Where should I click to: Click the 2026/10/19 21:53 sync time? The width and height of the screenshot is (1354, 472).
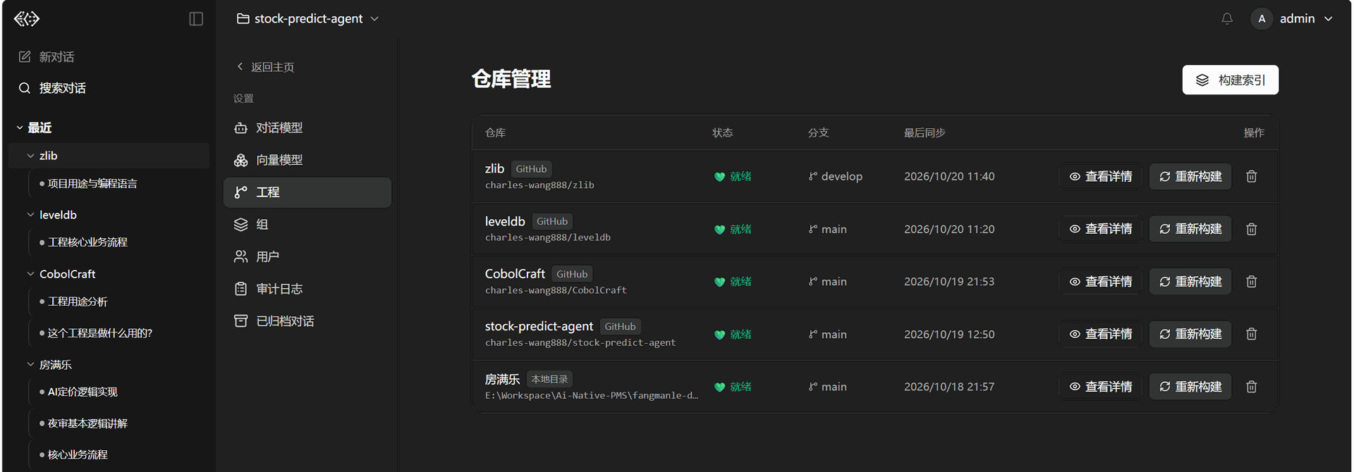click(x=949, y=282)
